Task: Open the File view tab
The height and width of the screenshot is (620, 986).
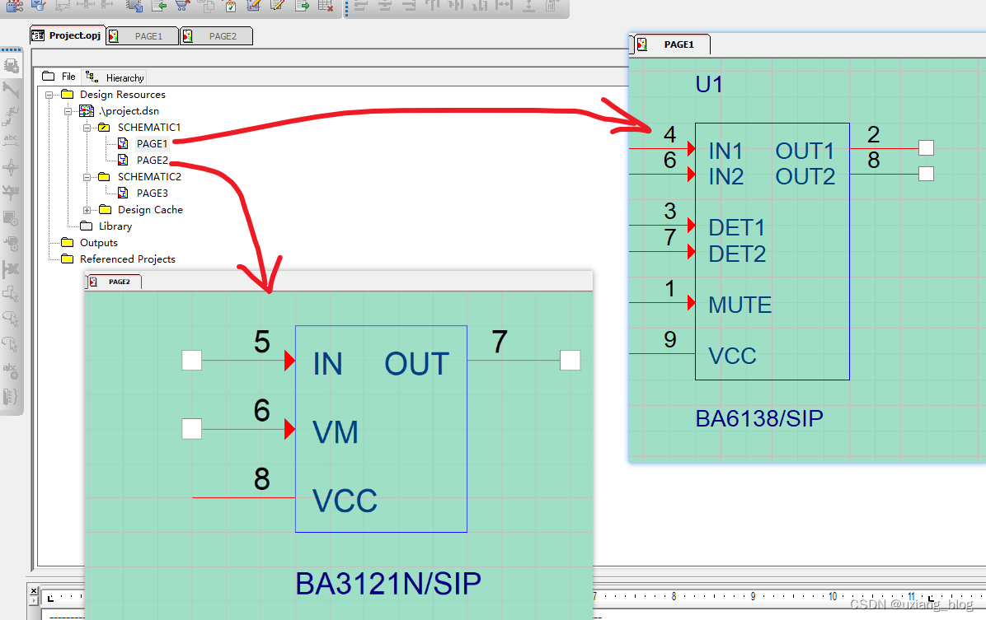Action: 59,77
